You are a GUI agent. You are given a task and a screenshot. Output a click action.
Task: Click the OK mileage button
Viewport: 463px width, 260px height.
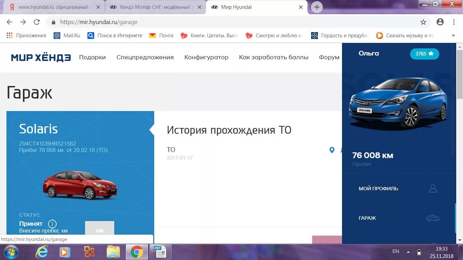pyautogui.click(x=100, y=228)
